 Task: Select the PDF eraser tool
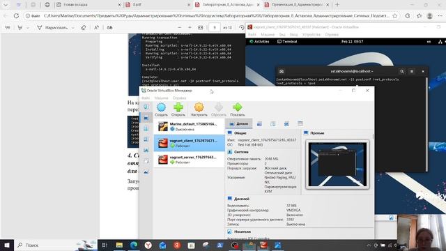coord(84,27)
